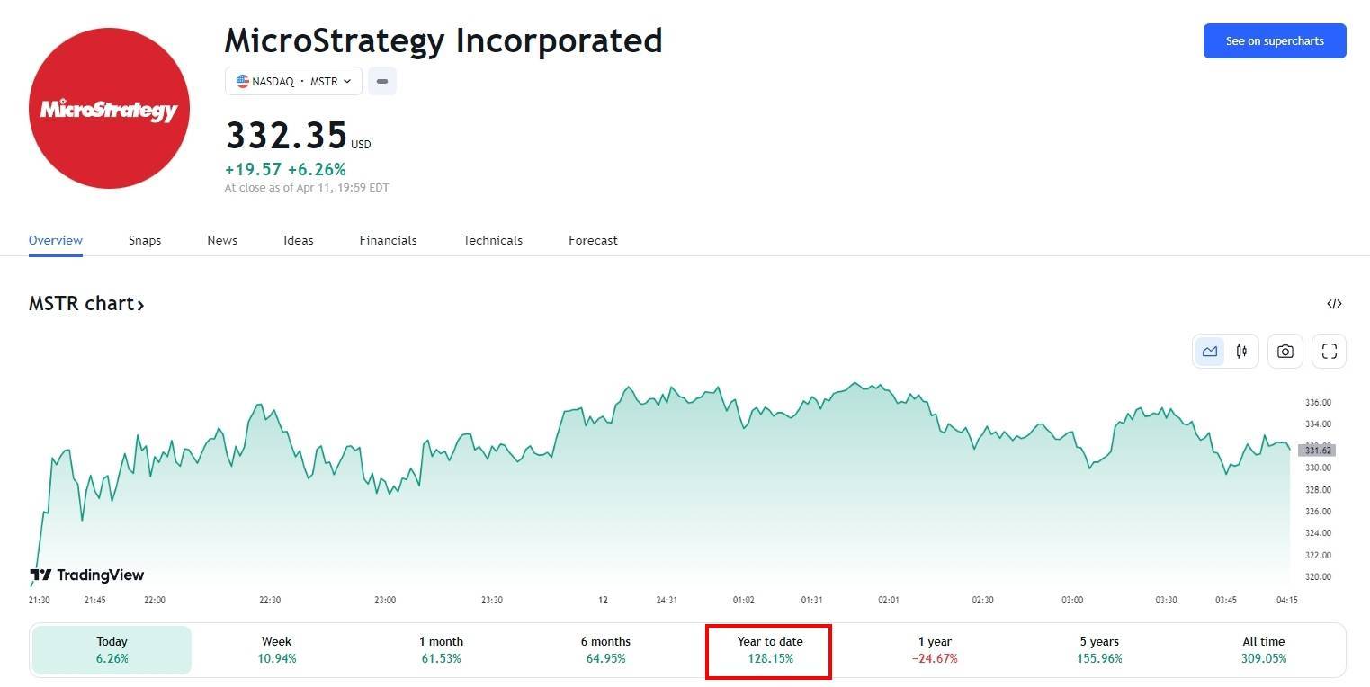1370x687 pixels.
Task: Select the Year to date range
Action: [x=769, y=649]
